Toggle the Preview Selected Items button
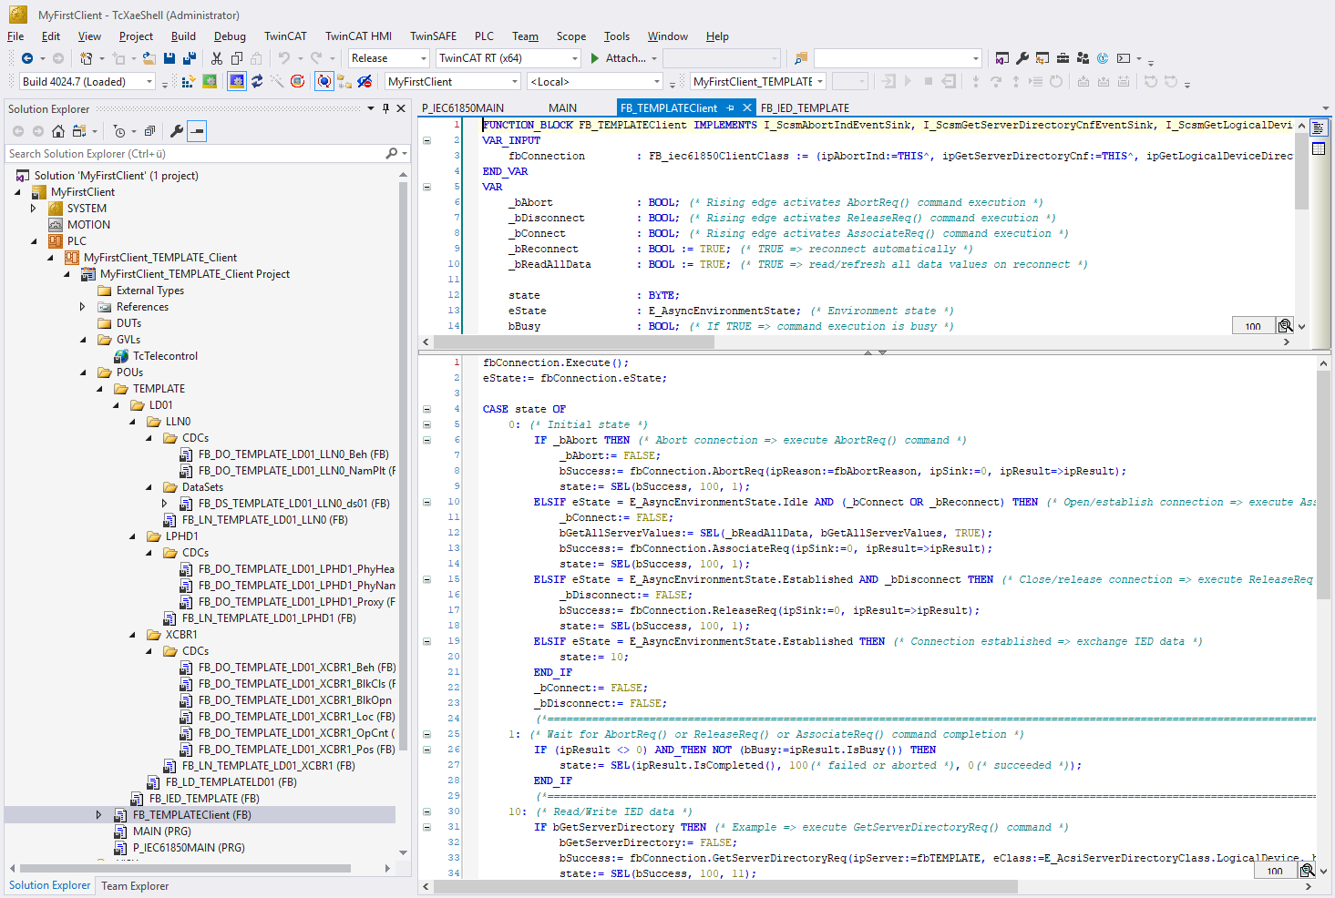1335x898 pixels. pos(197,131)
